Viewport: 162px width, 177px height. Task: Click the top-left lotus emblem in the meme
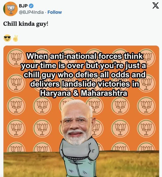point(16,58)
